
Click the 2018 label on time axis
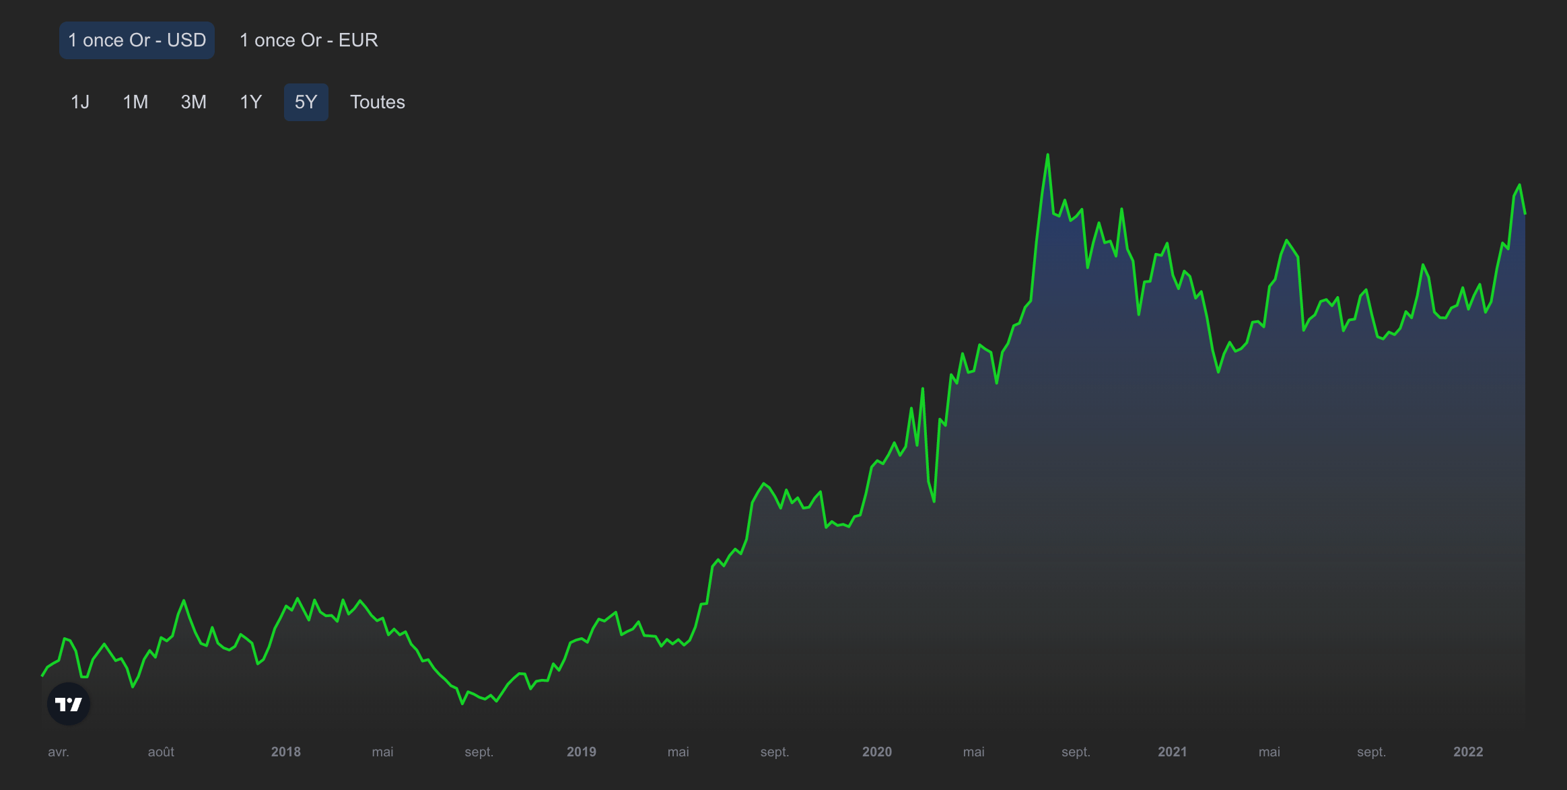click(285, 752)
